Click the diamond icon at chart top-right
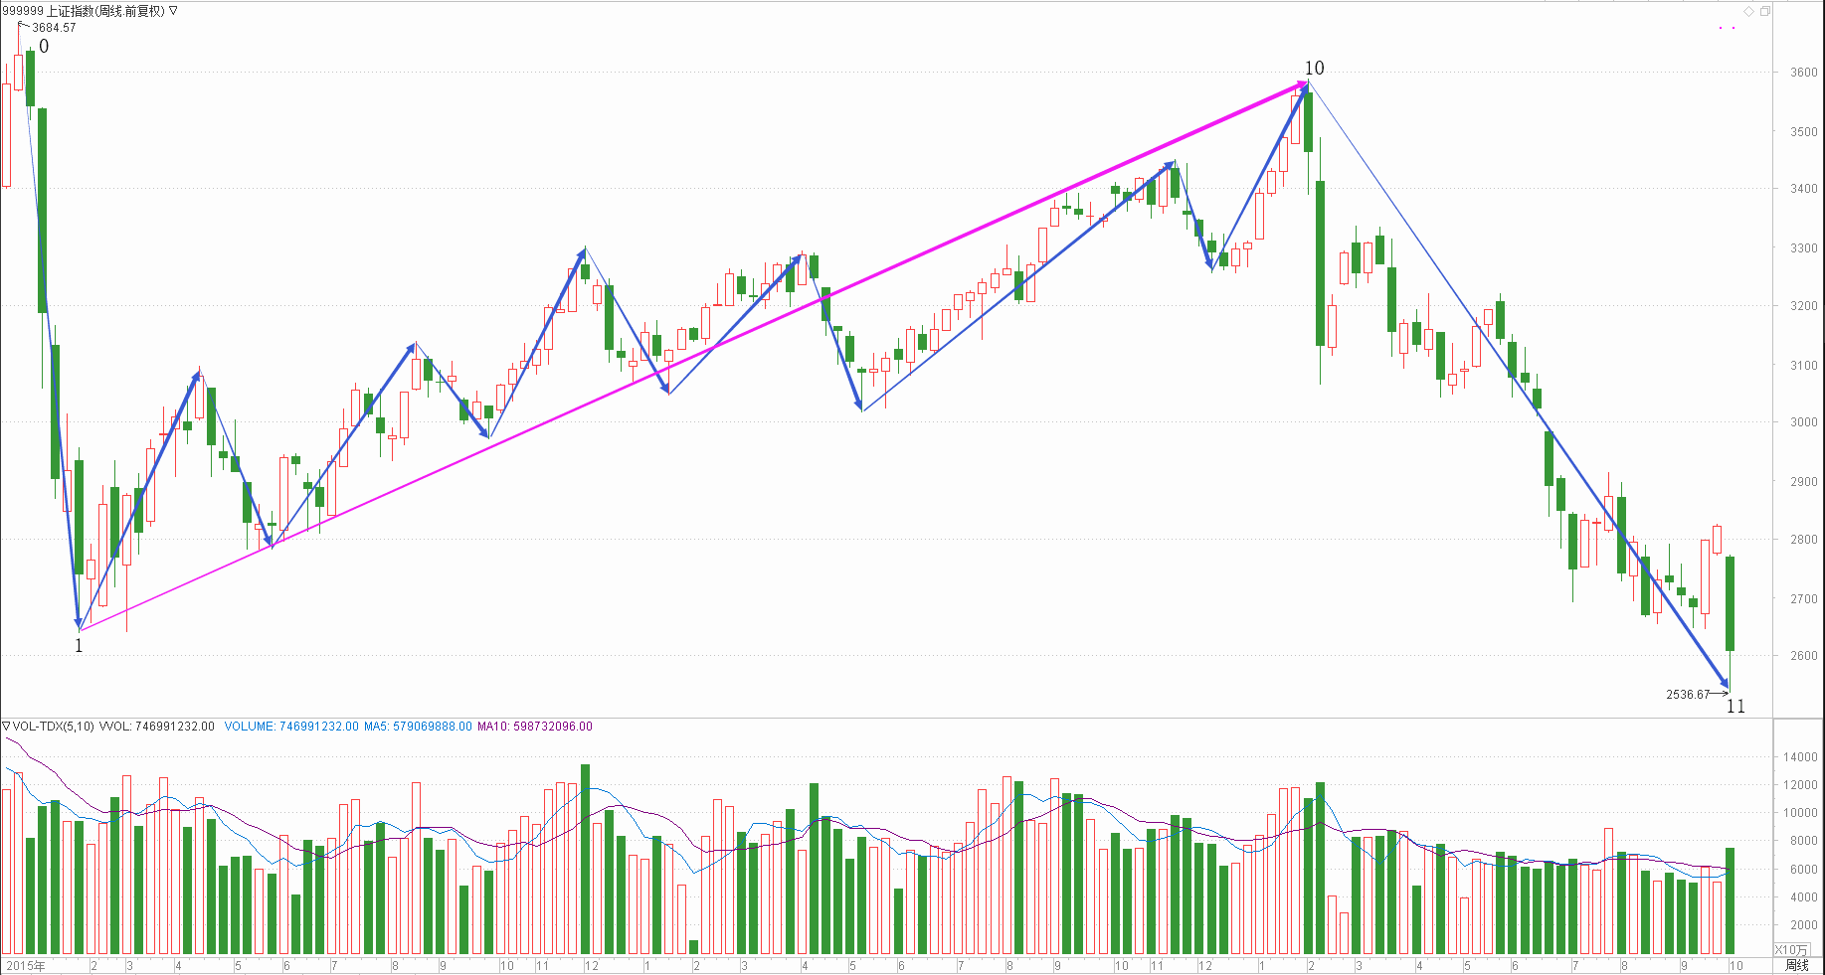This screenshot has height=975, width=1825. point(1748,11)
